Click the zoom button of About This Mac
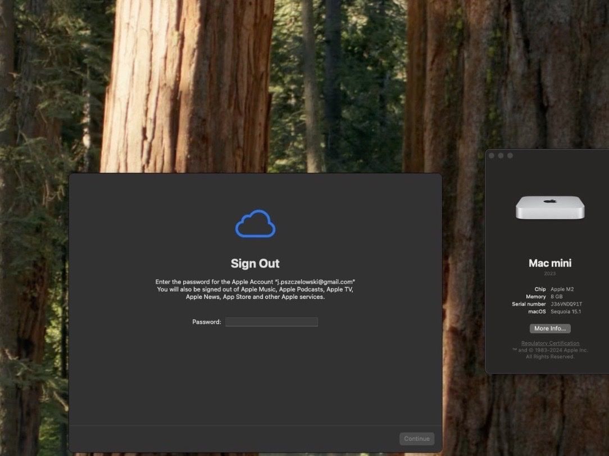Screen dimensions: 609x456 (510, 155)
